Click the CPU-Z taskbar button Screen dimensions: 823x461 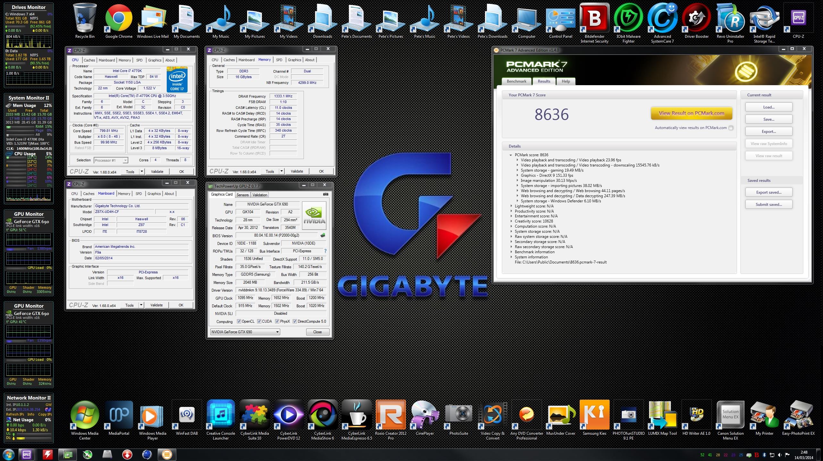tap(27, 455)
